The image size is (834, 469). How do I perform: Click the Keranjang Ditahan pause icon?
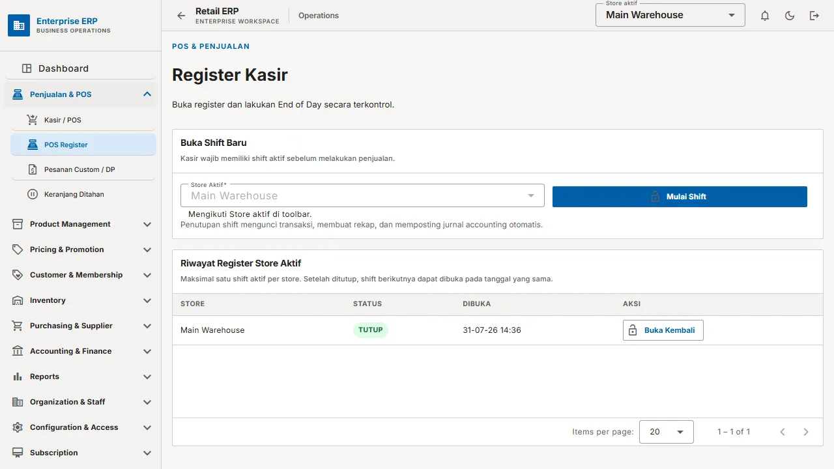(x=33, y=194)
